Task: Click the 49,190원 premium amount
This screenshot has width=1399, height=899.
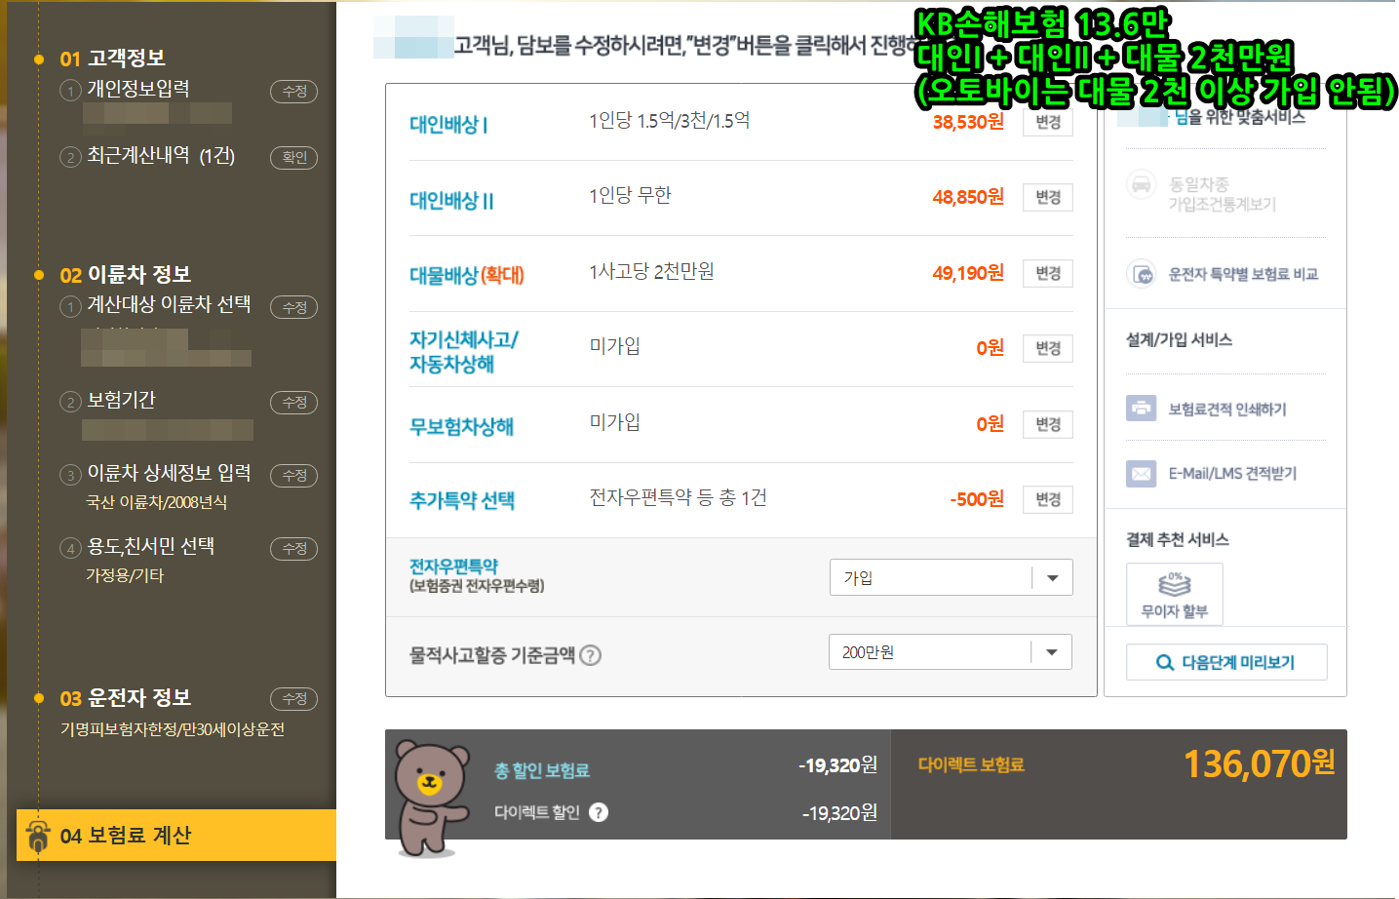Action: click(x=968, y=273)
